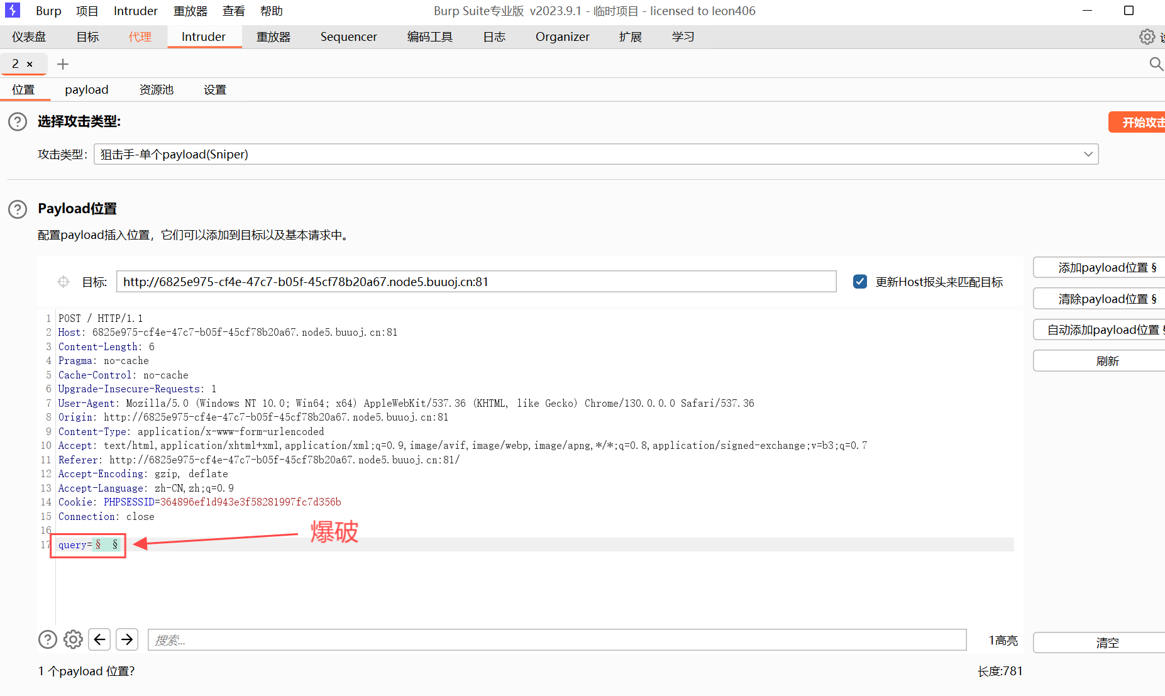Click the Content-Length: 6 line

106,346
